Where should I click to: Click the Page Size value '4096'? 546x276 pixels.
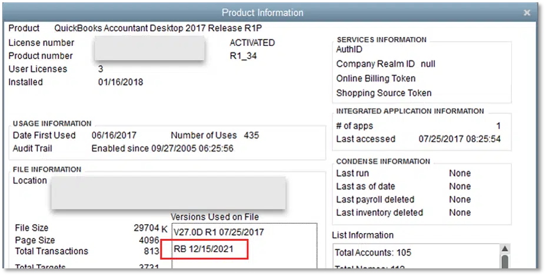(x=149, y=240)
